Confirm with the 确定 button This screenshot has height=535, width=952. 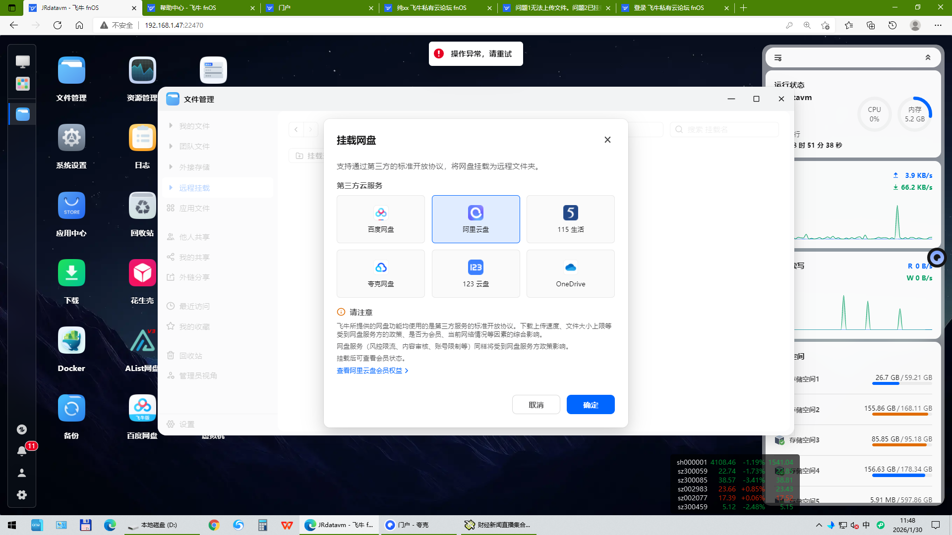(590, 404)
